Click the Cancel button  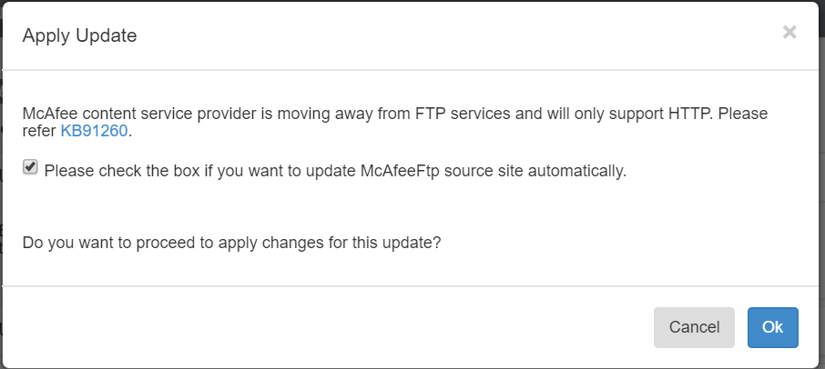click(694, 327)
